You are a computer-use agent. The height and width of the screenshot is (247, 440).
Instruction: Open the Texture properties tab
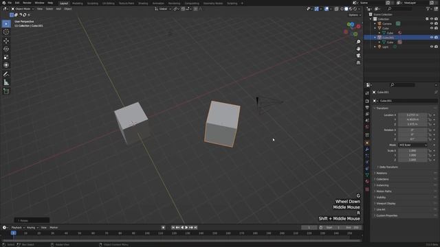coord(367,189)
